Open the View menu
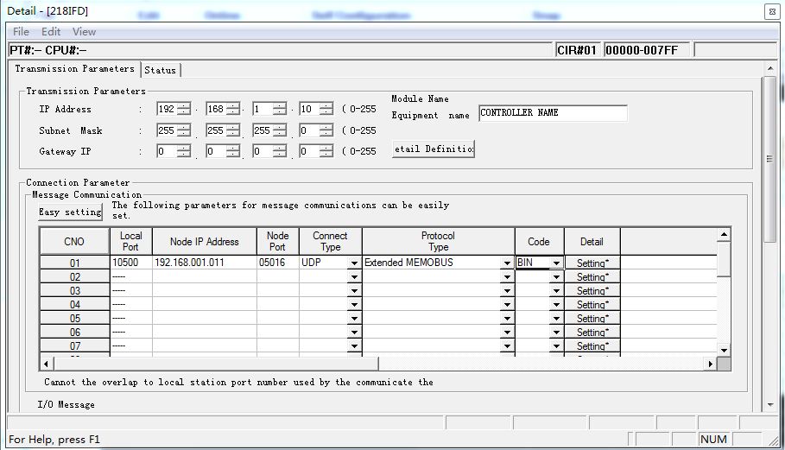Viewport: 785px width, 450px height. (84, 32)
